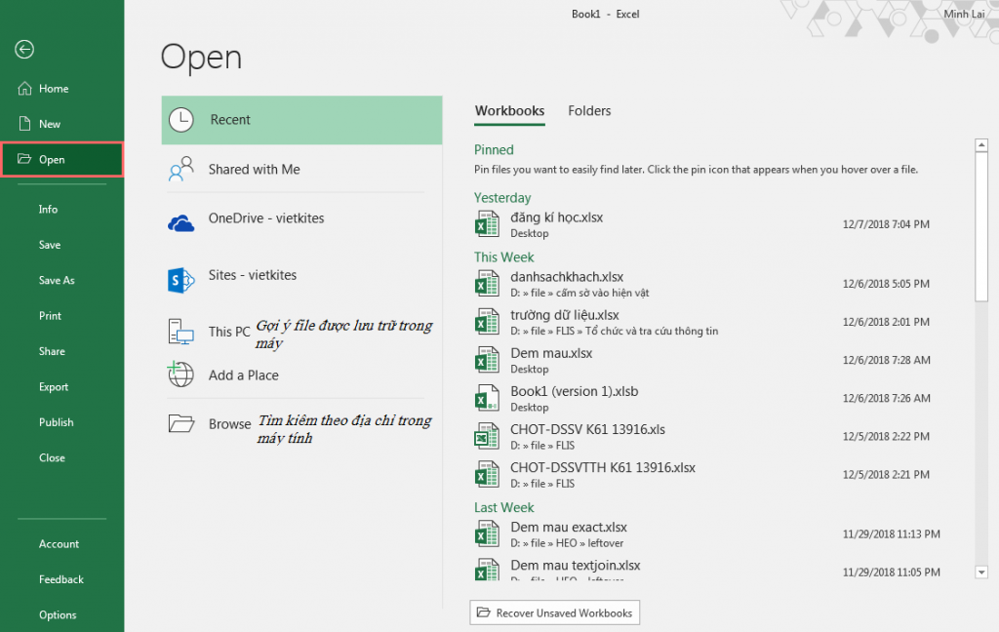Click the OneDrive cloud icon

(180, 223)
